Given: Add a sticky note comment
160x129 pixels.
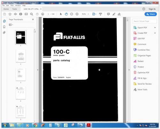Looking at the screenshot, I should 108,14.
